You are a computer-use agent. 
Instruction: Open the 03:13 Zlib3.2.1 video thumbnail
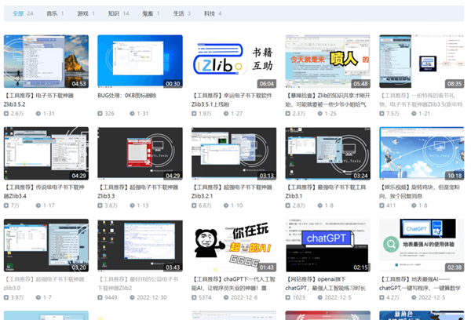234,154
